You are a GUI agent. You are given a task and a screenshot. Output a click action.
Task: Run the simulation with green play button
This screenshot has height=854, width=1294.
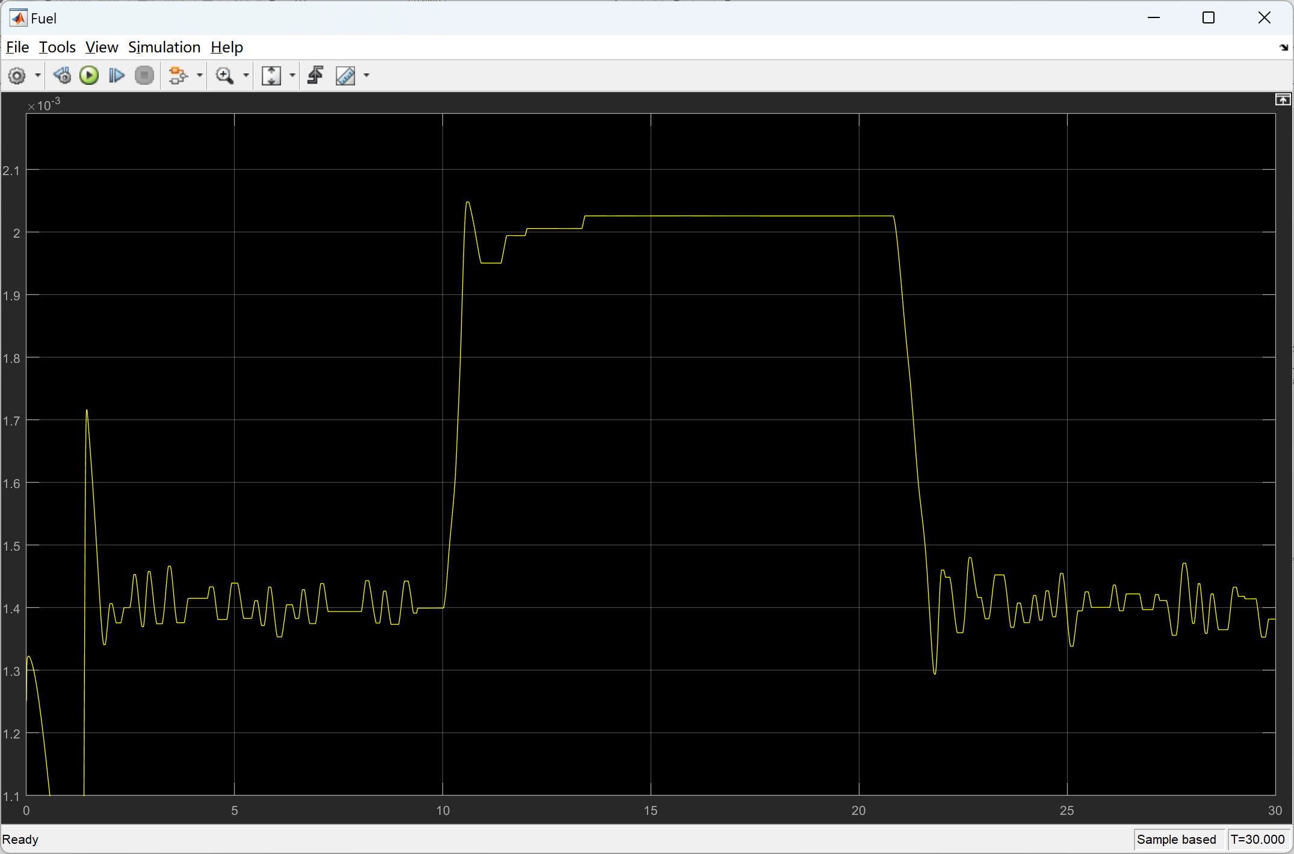click(x=89, y=76)
